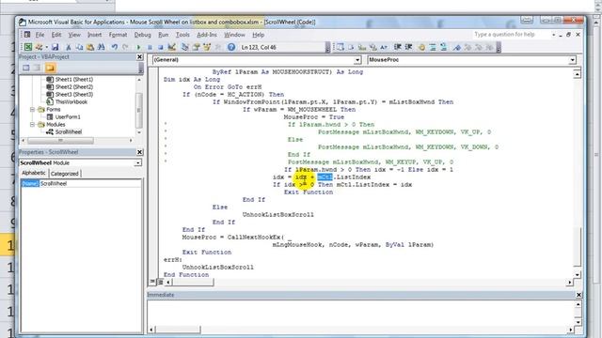Close the Project - VBAProject panel
This screenshot has width=602, height=338.
click(140, 56)
